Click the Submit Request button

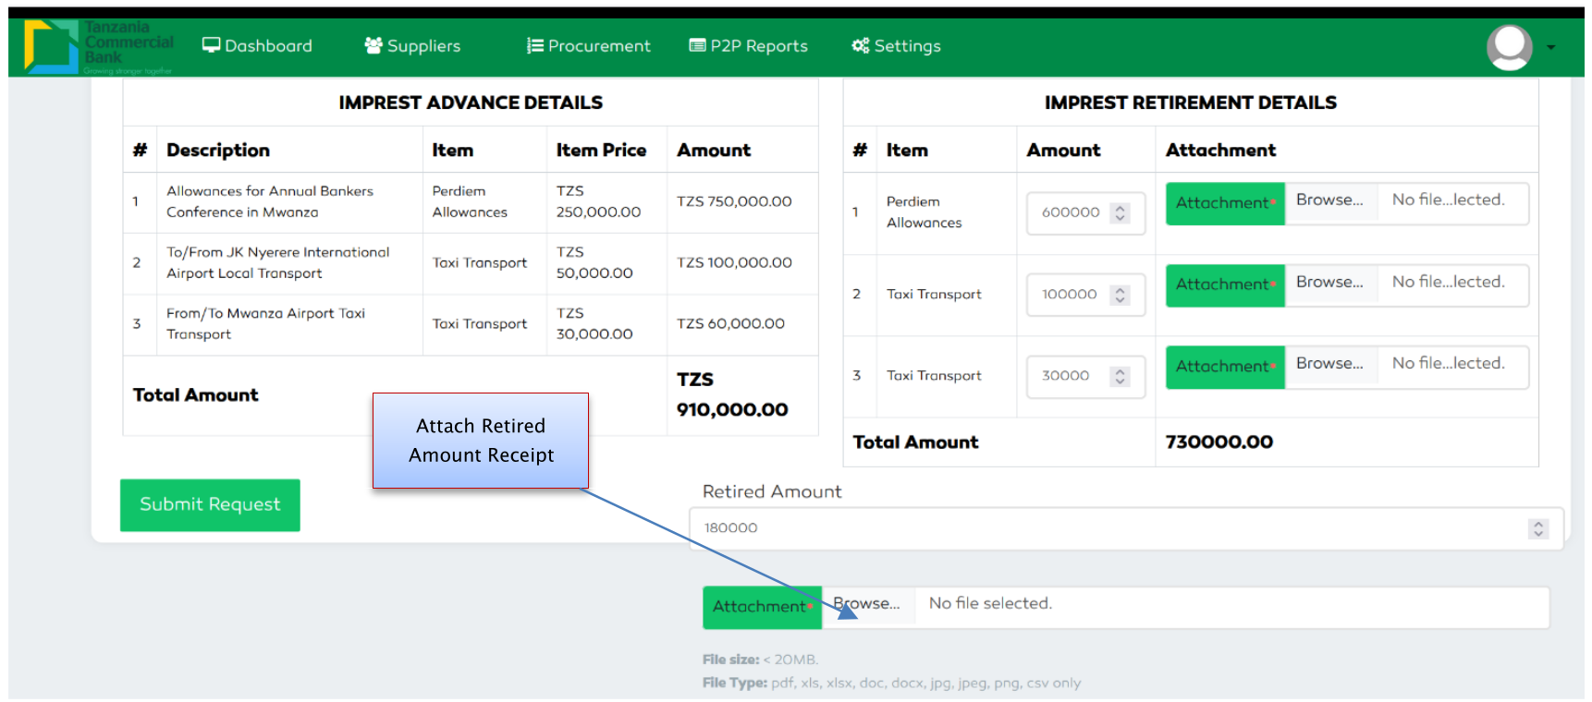[210, 504]
